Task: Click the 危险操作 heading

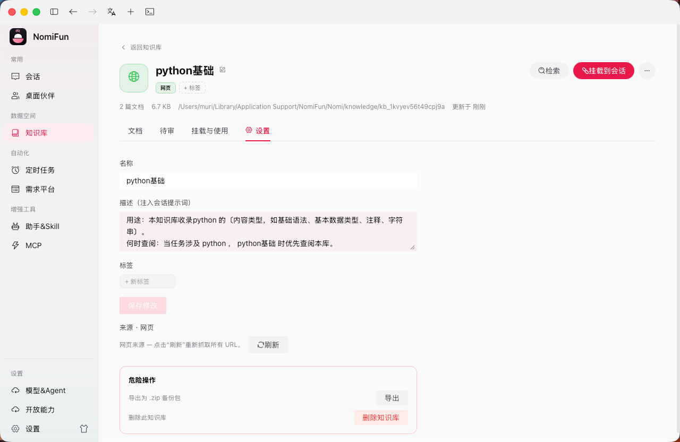Action: [142, 380]
